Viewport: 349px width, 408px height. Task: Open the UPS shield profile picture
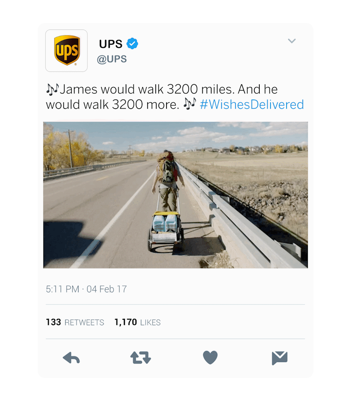coord(67,51)
